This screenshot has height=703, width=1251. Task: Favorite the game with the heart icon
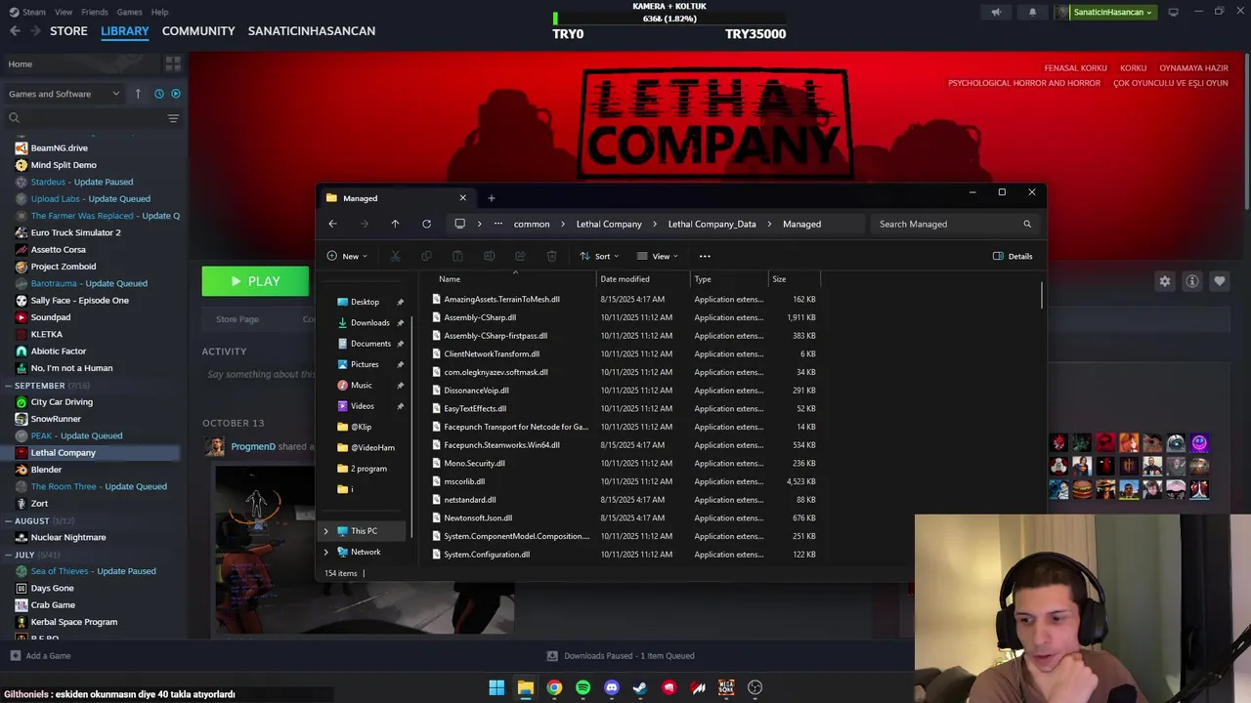pos(1220,281)
